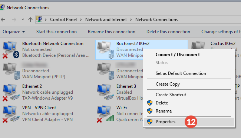Select Wi-Fi adapter icon

105,114
